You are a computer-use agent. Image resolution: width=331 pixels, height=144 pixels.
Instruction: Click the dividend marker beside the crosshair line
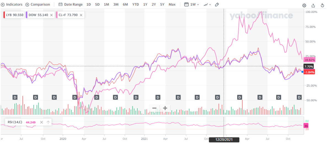point(217,97)
